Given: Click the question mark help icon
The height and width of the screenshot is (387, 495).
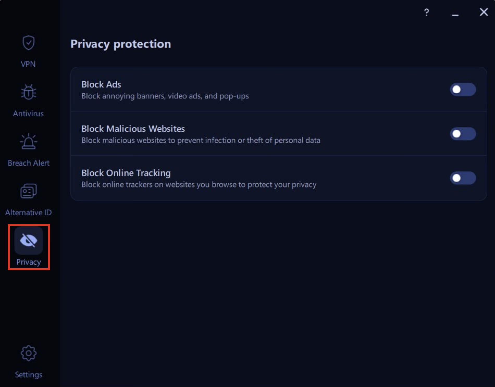Looking at the screenshot, I should pos(427,12).
